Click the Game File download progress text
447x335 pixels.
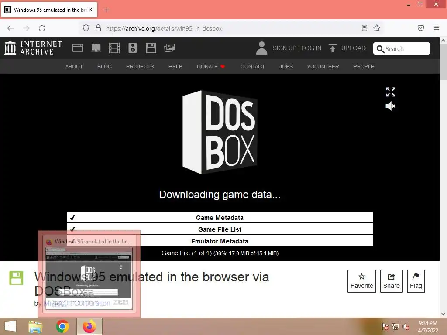click(220, 253)
